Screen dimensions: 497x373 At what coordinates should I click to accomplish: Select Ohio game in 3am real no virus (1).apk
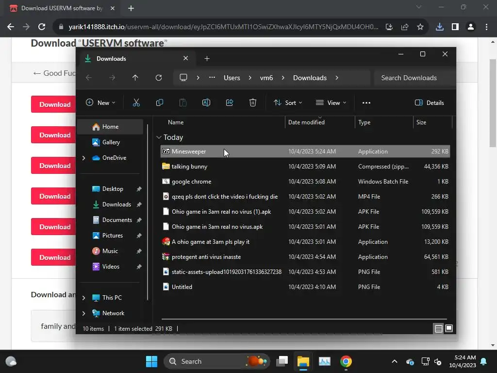305,212
